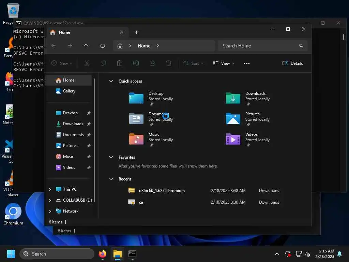Image resolution: width=349 pixels, height=262 pixels.
Task: Click the Cut scissors icon in toolbar
Action: point(87,63)
